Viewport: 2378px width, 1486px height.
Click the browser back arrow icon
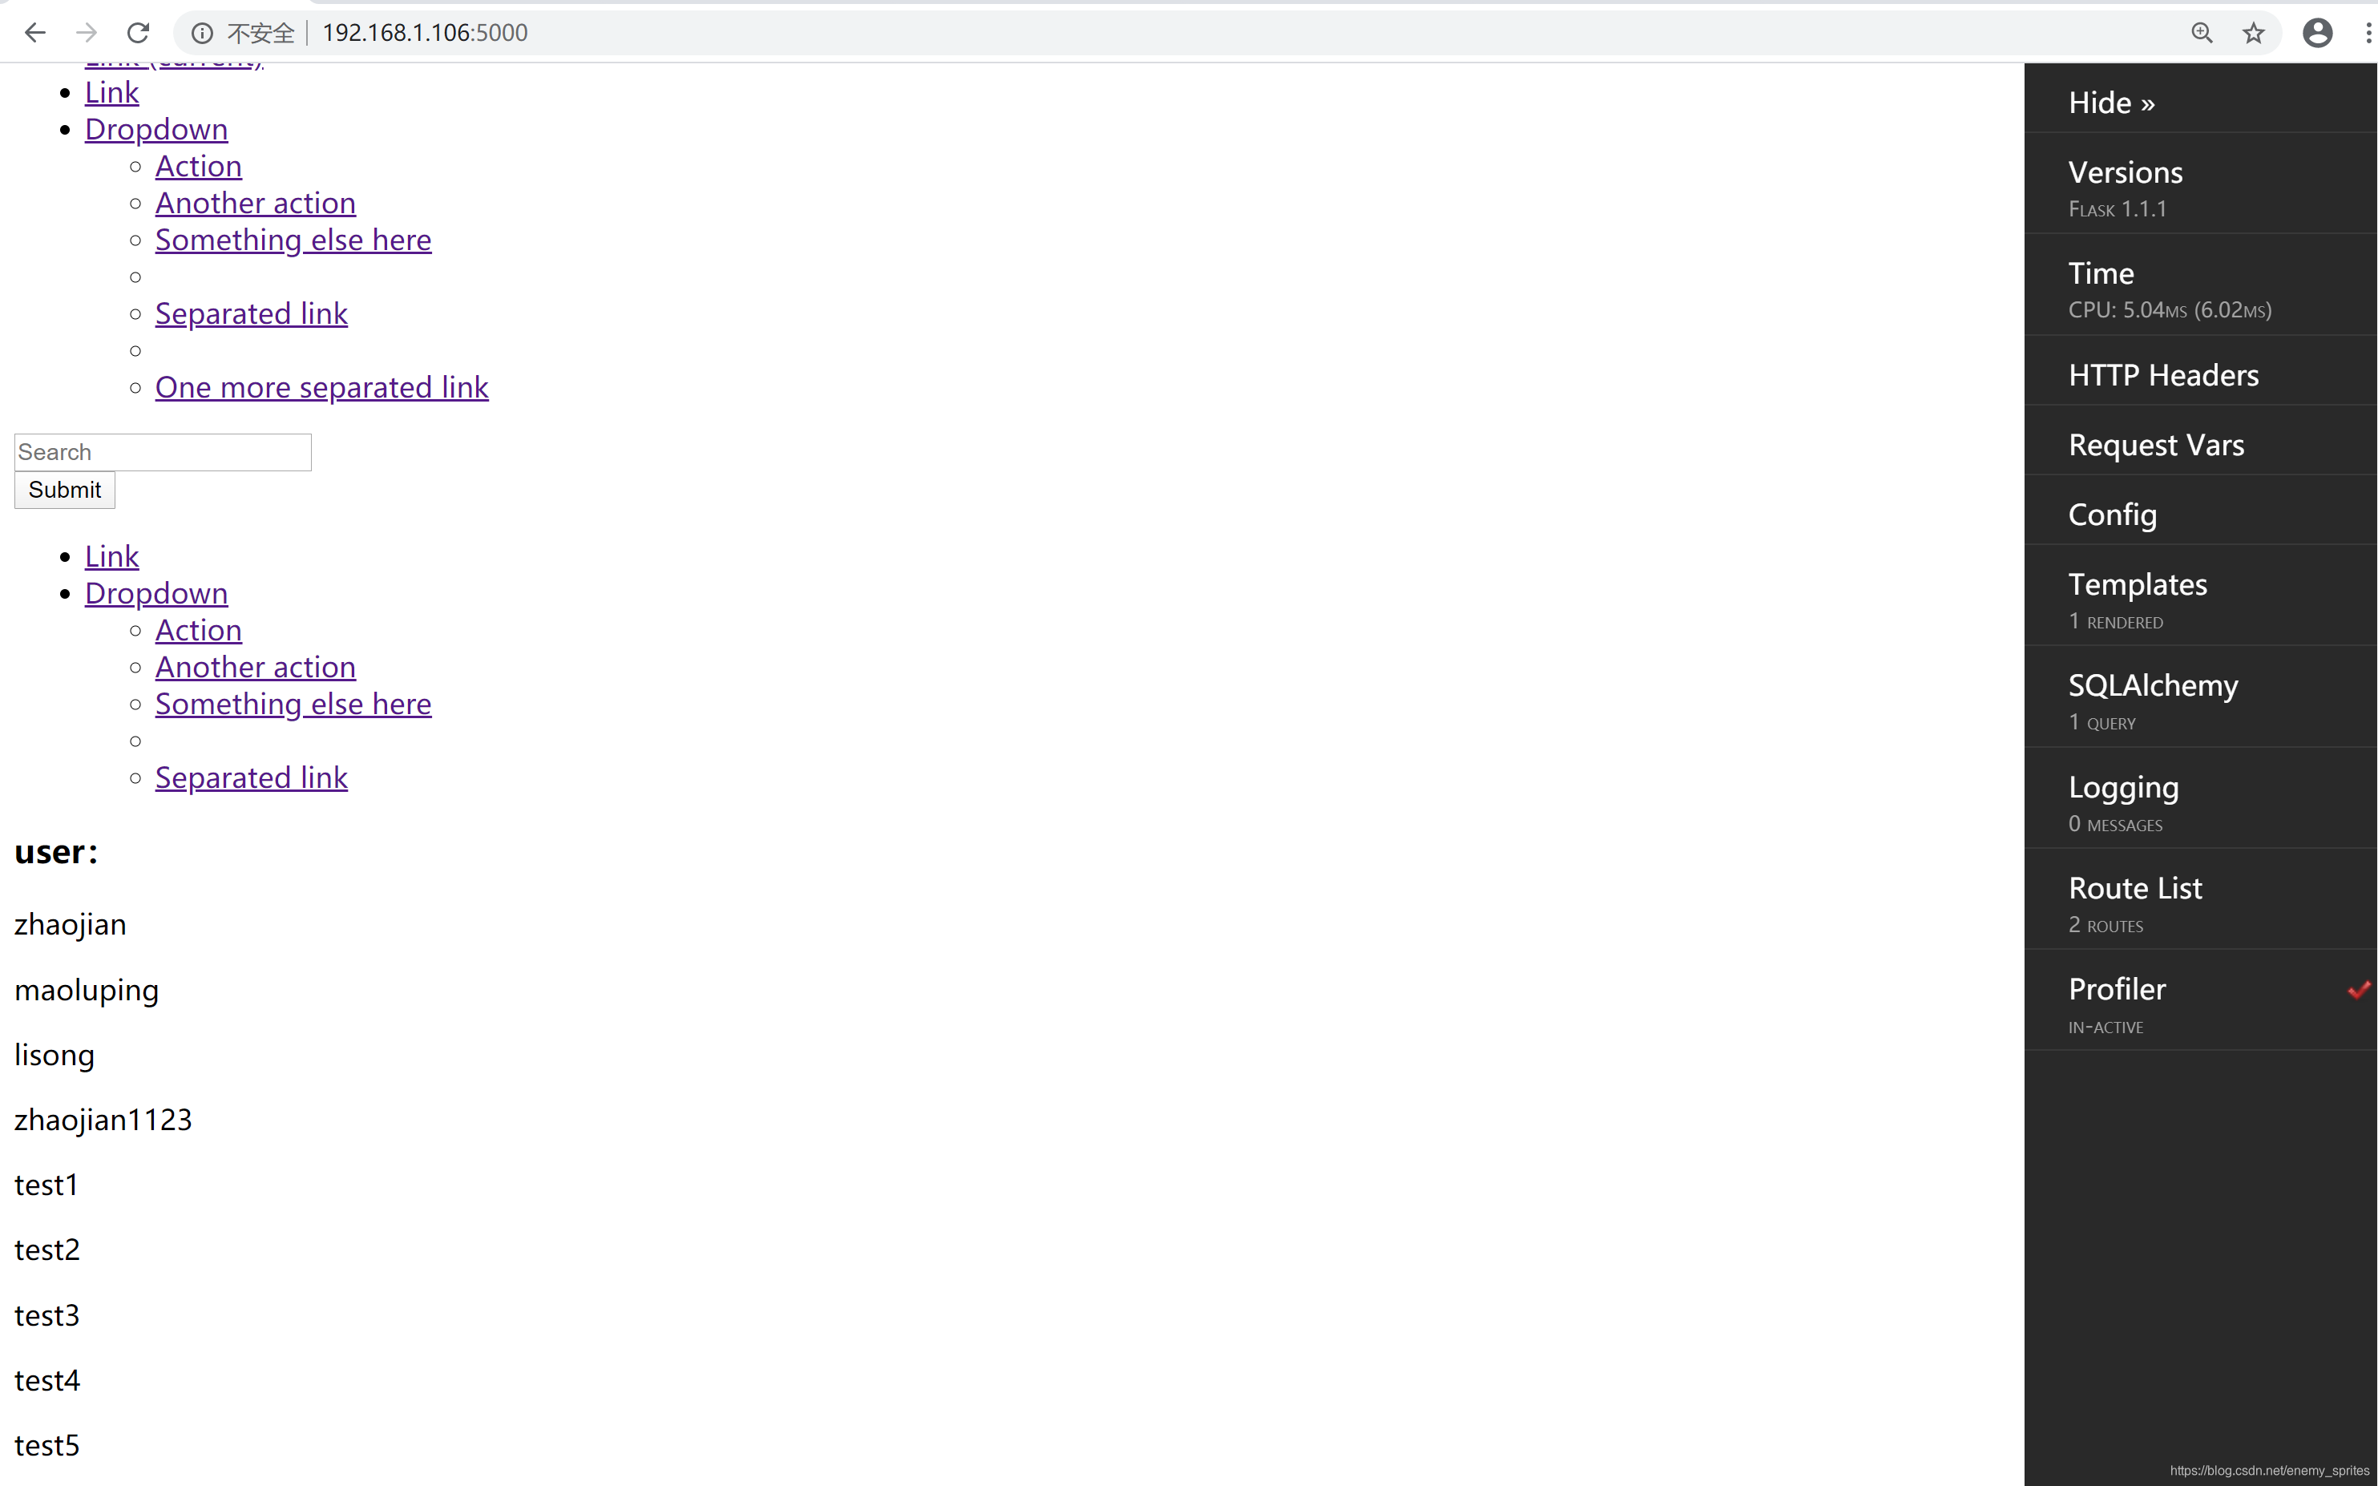coord(35,32)
